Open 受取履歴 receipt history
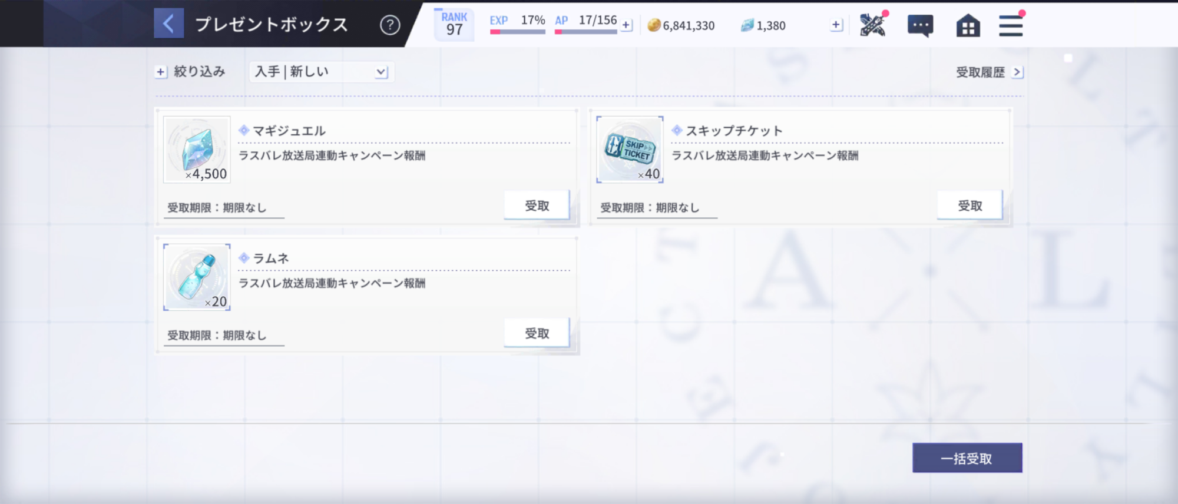1178x504 pixels. [989, 72]
